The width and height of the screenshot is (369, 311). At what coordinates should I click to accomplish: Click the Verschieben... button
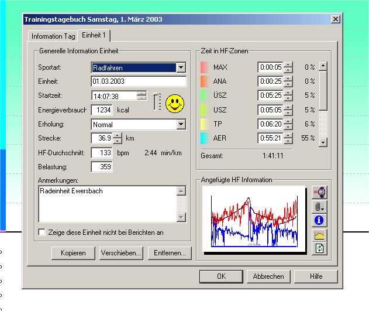(121, 254)
